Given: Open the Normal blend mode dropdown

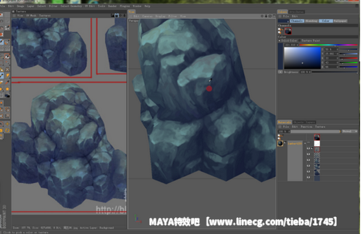Looking at the screenshot, I should 350,131.
